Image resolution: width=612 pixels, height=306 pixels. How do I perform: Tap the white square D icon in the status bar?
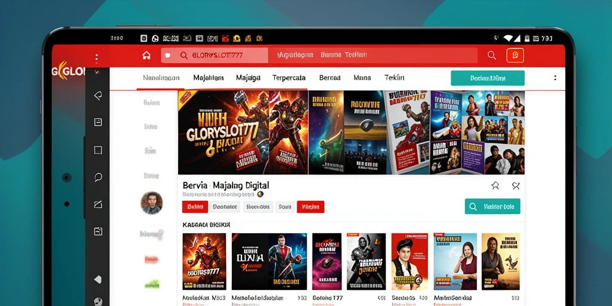tap(143, 38)
